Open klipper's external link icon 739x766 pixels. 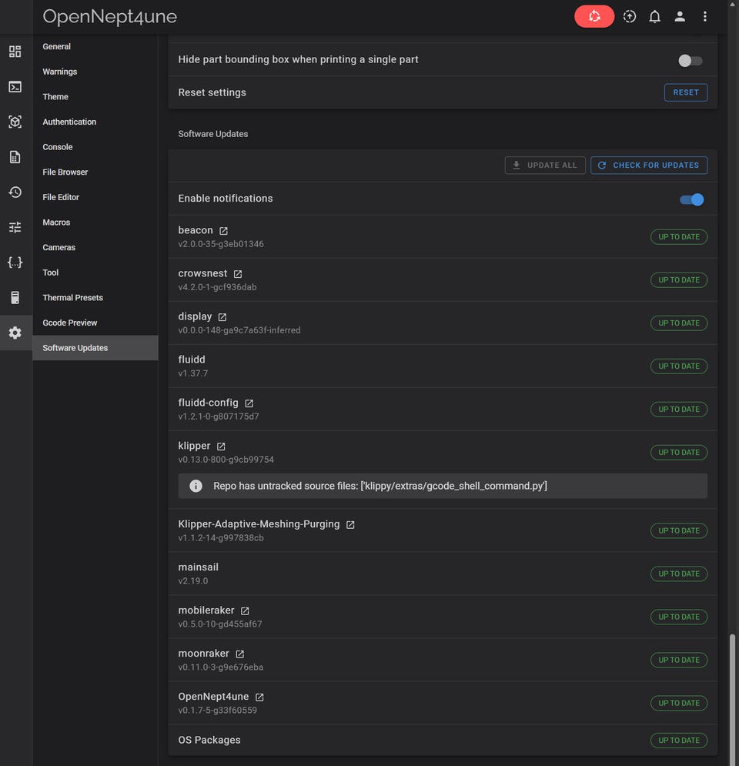click(221, 446)
